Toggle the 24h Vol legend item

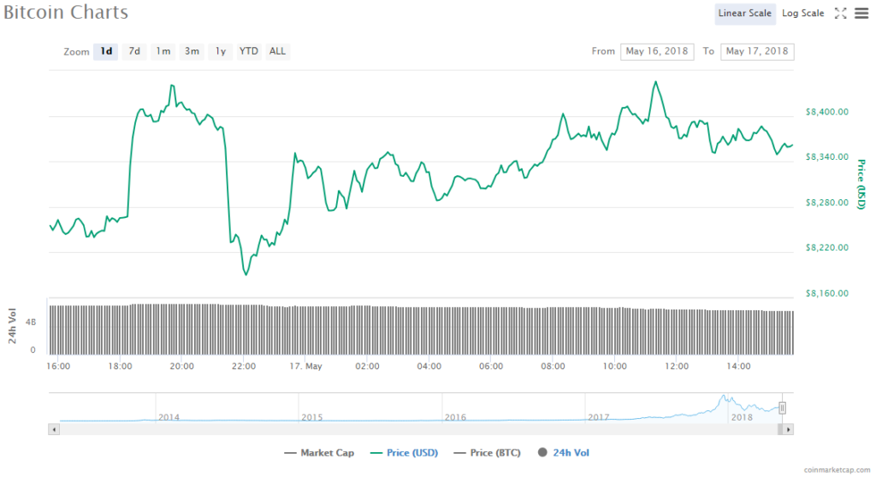click(x=563, y=452)
